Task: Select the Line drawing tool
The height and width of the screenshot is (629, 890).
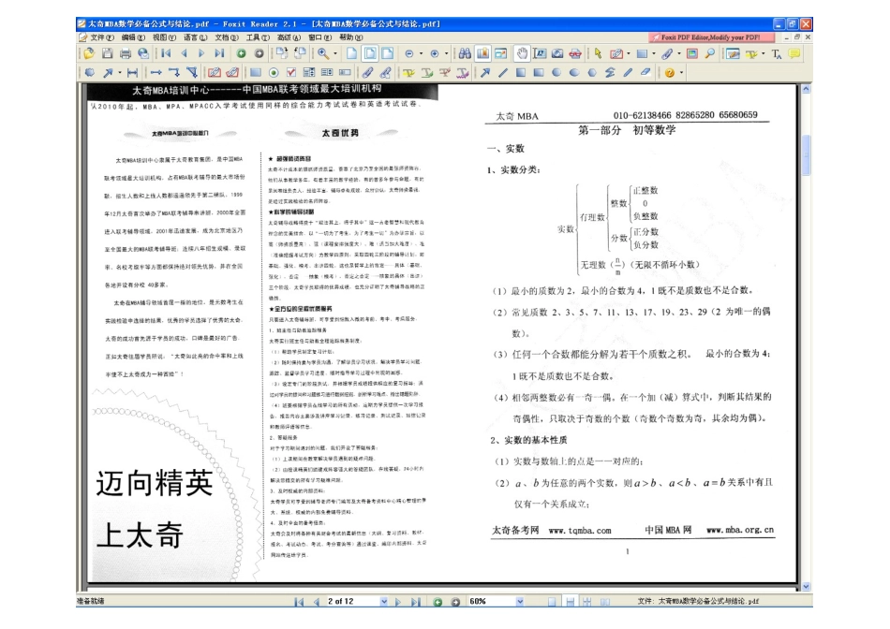Action: (503, 73)
